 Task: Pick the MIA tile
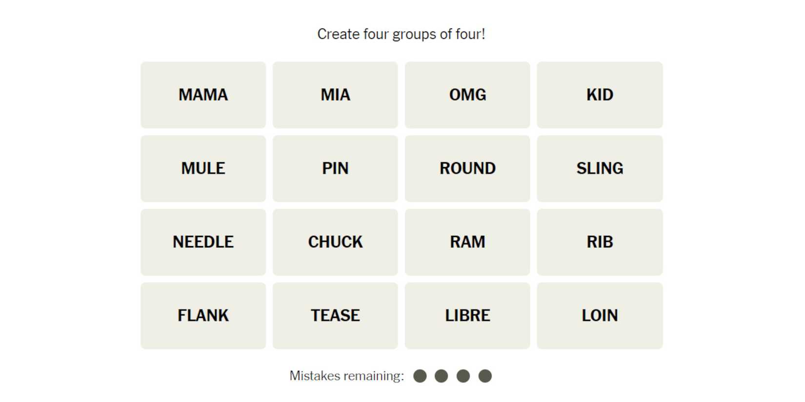pyautogui.click(x=335, y=95)
